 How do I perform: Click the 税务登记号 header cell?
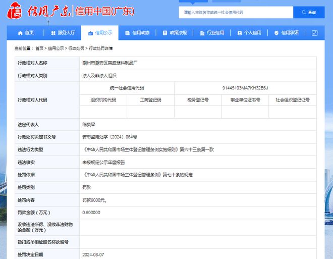[198, 100]
